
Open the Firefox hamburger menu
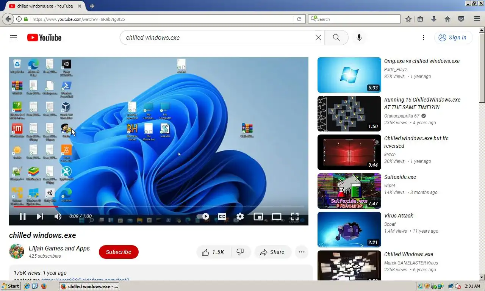pyautogui.click(x=477, y=19)
